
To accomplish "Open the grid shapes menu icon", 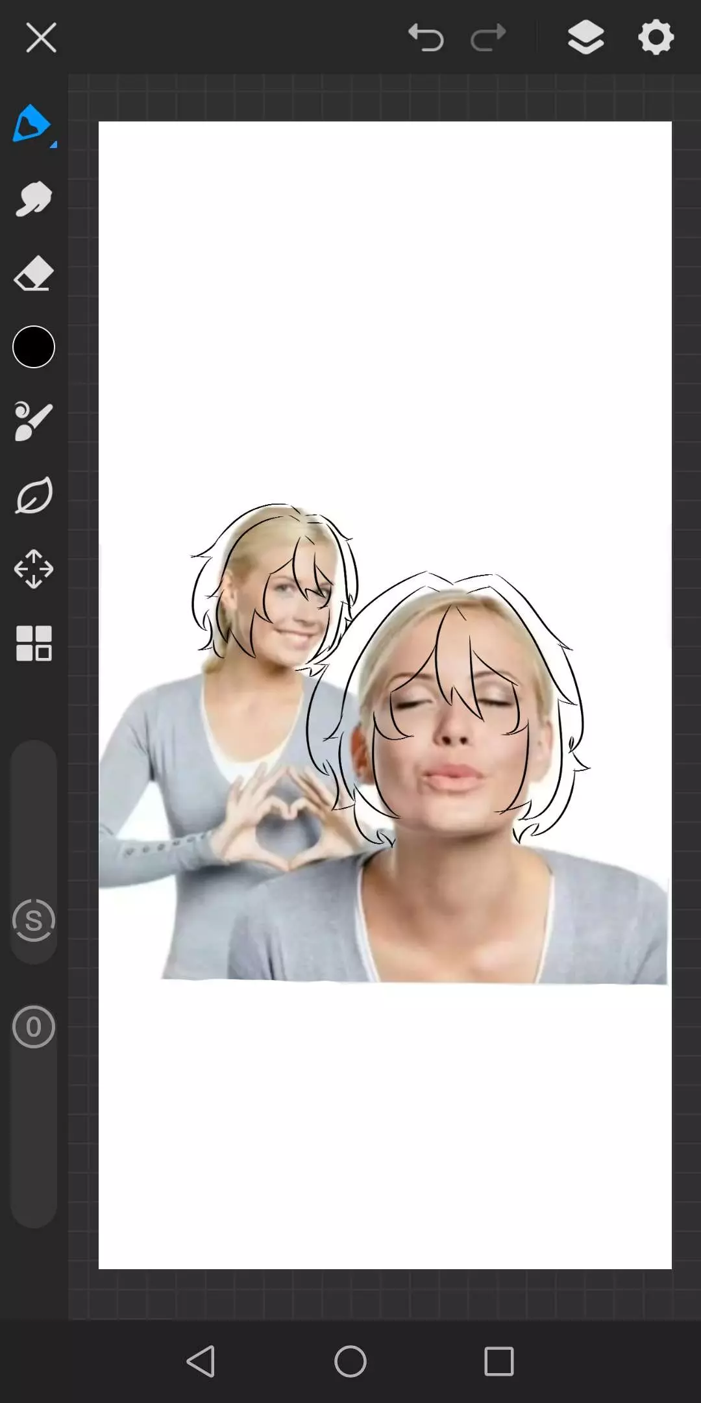I will [34, 643].
